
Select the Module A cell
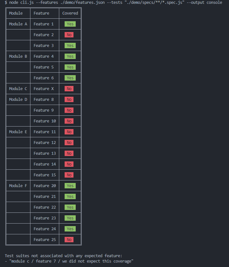click(x=18, y=24)
